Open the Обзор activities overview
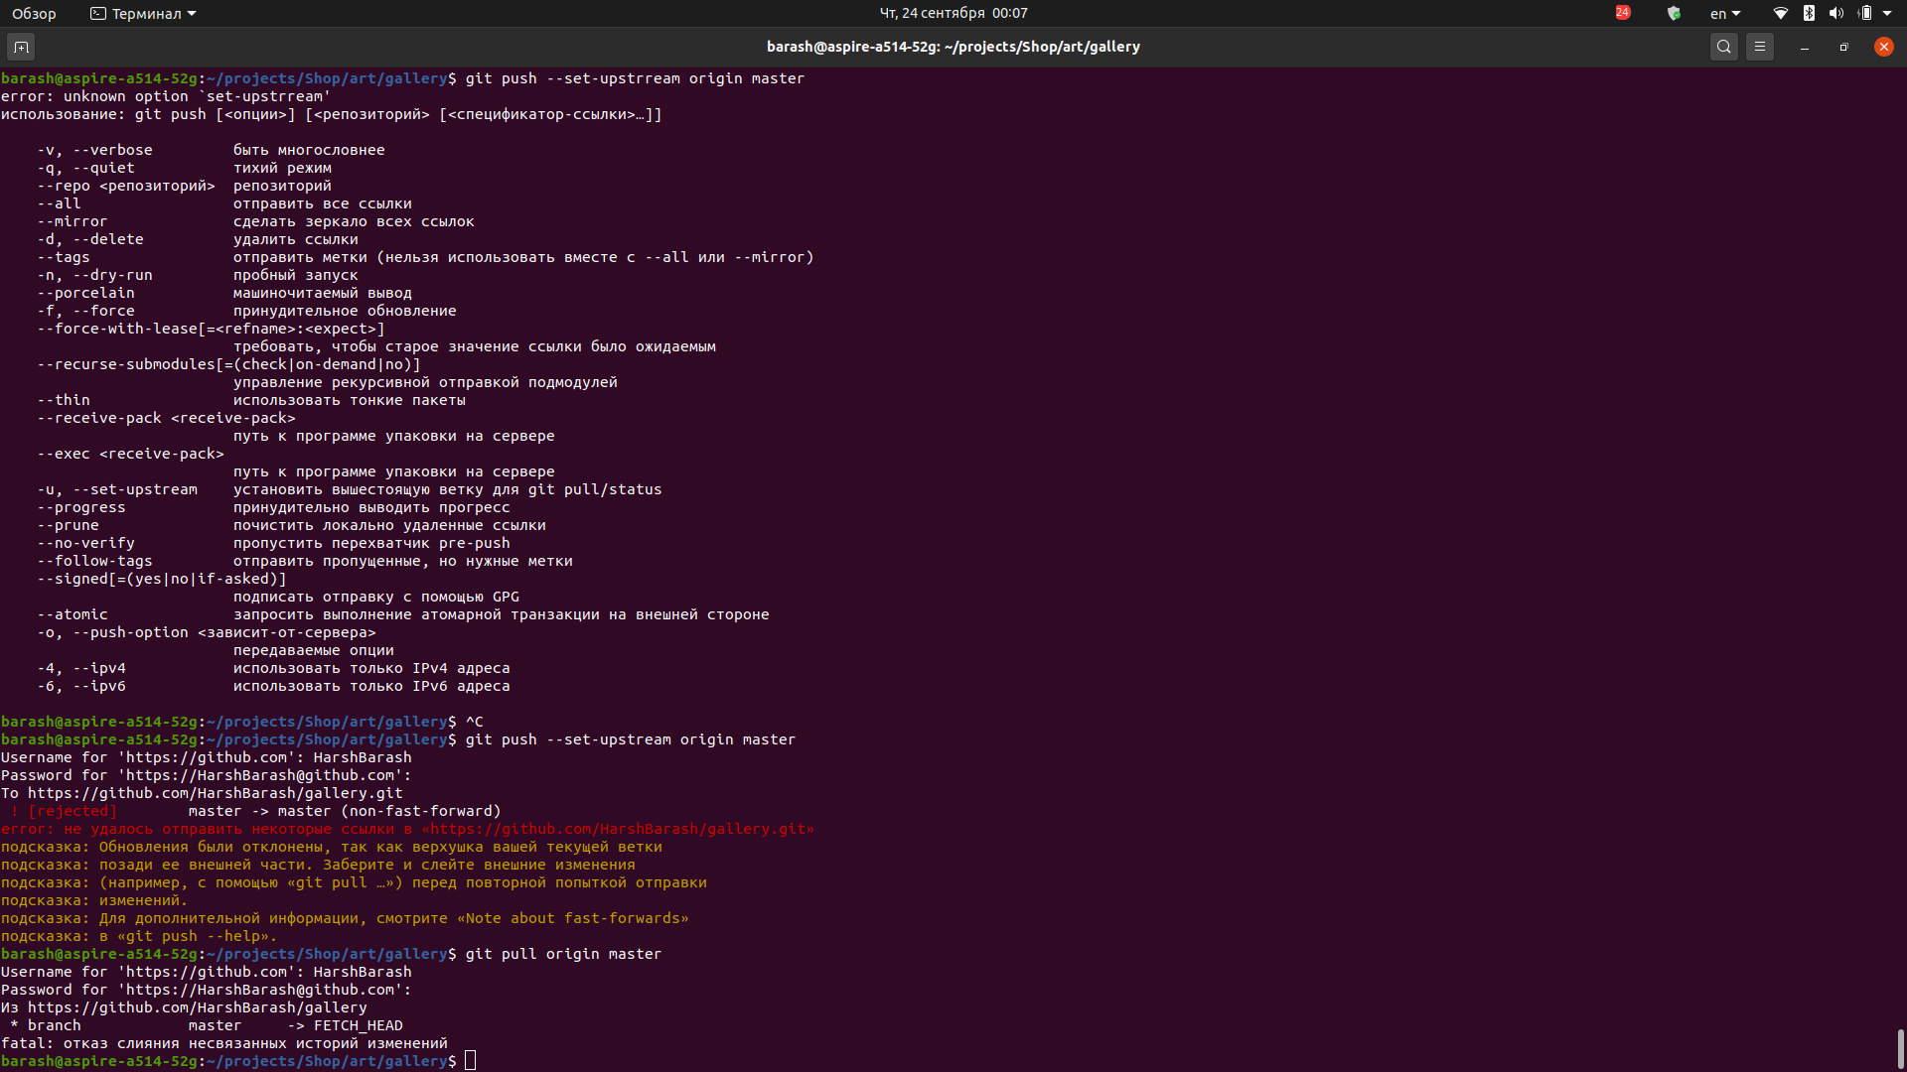This screenshot has width=1907, height=1072. pos(34,13)
